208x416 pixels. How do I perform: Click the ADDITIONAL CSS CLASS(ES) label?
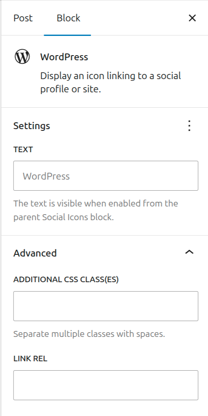(66, 279)
